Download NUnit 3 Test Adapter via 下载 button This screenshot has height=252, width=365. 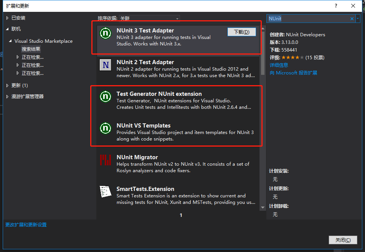point(242,32)
